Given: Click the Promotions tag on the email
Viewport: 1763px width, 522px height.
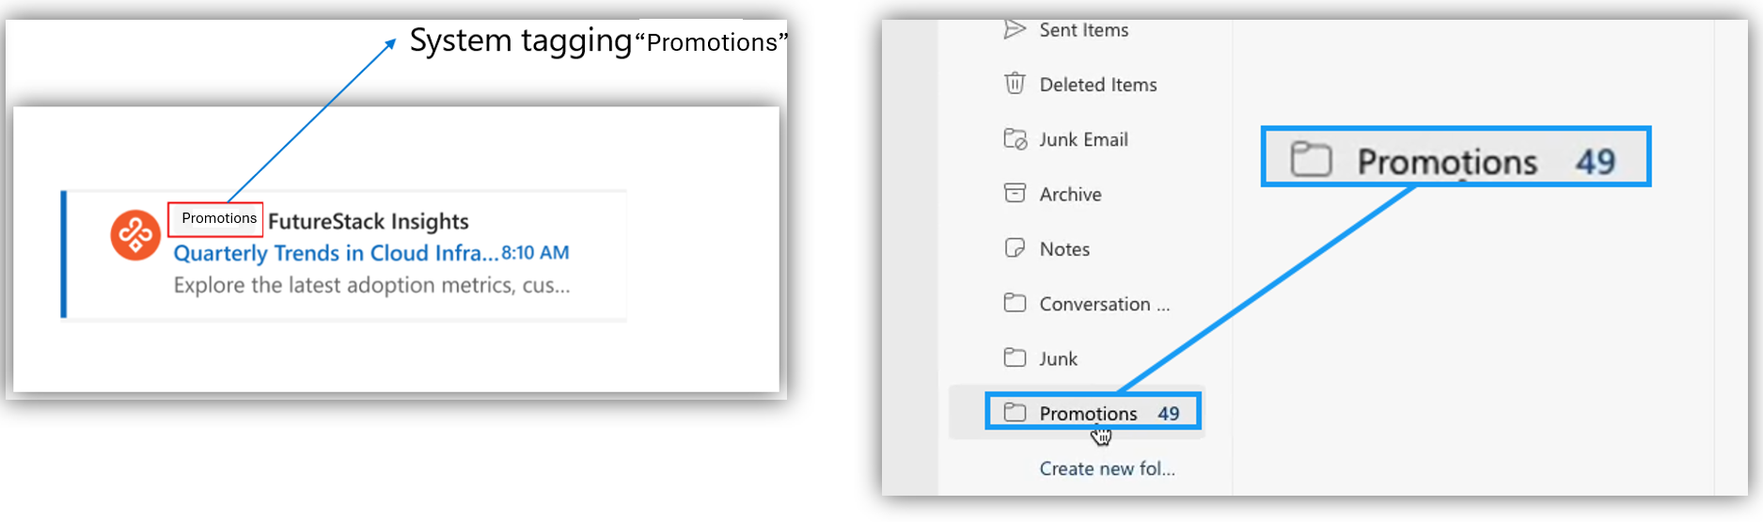Looking at the screenshot, I should pos(218,218).
